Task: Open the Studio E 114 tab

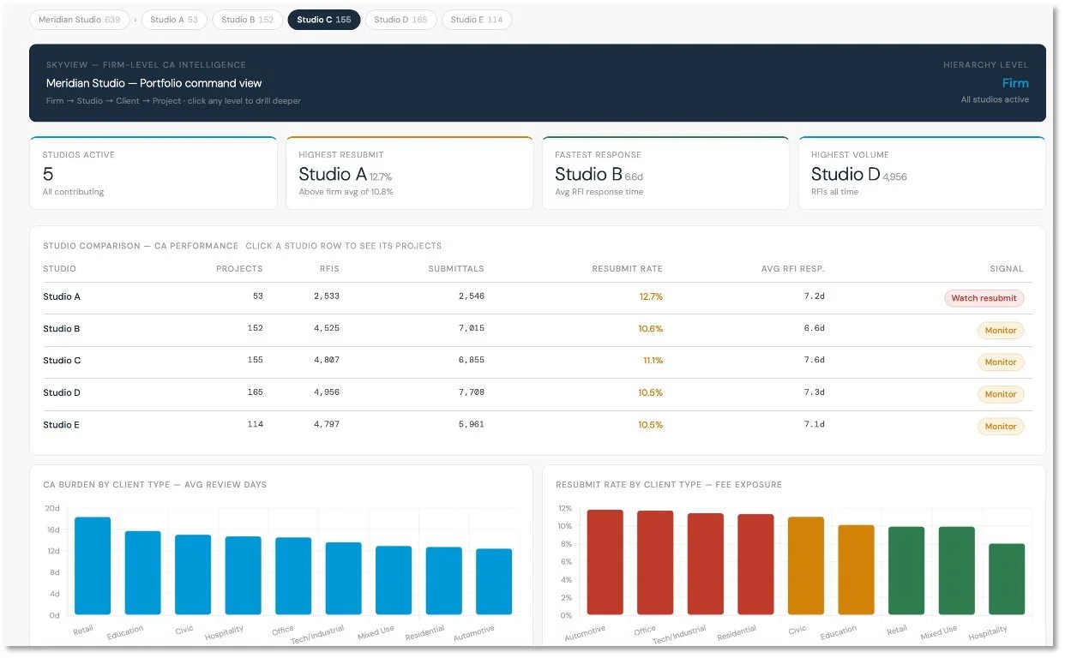Action: (x=477, y=20)
